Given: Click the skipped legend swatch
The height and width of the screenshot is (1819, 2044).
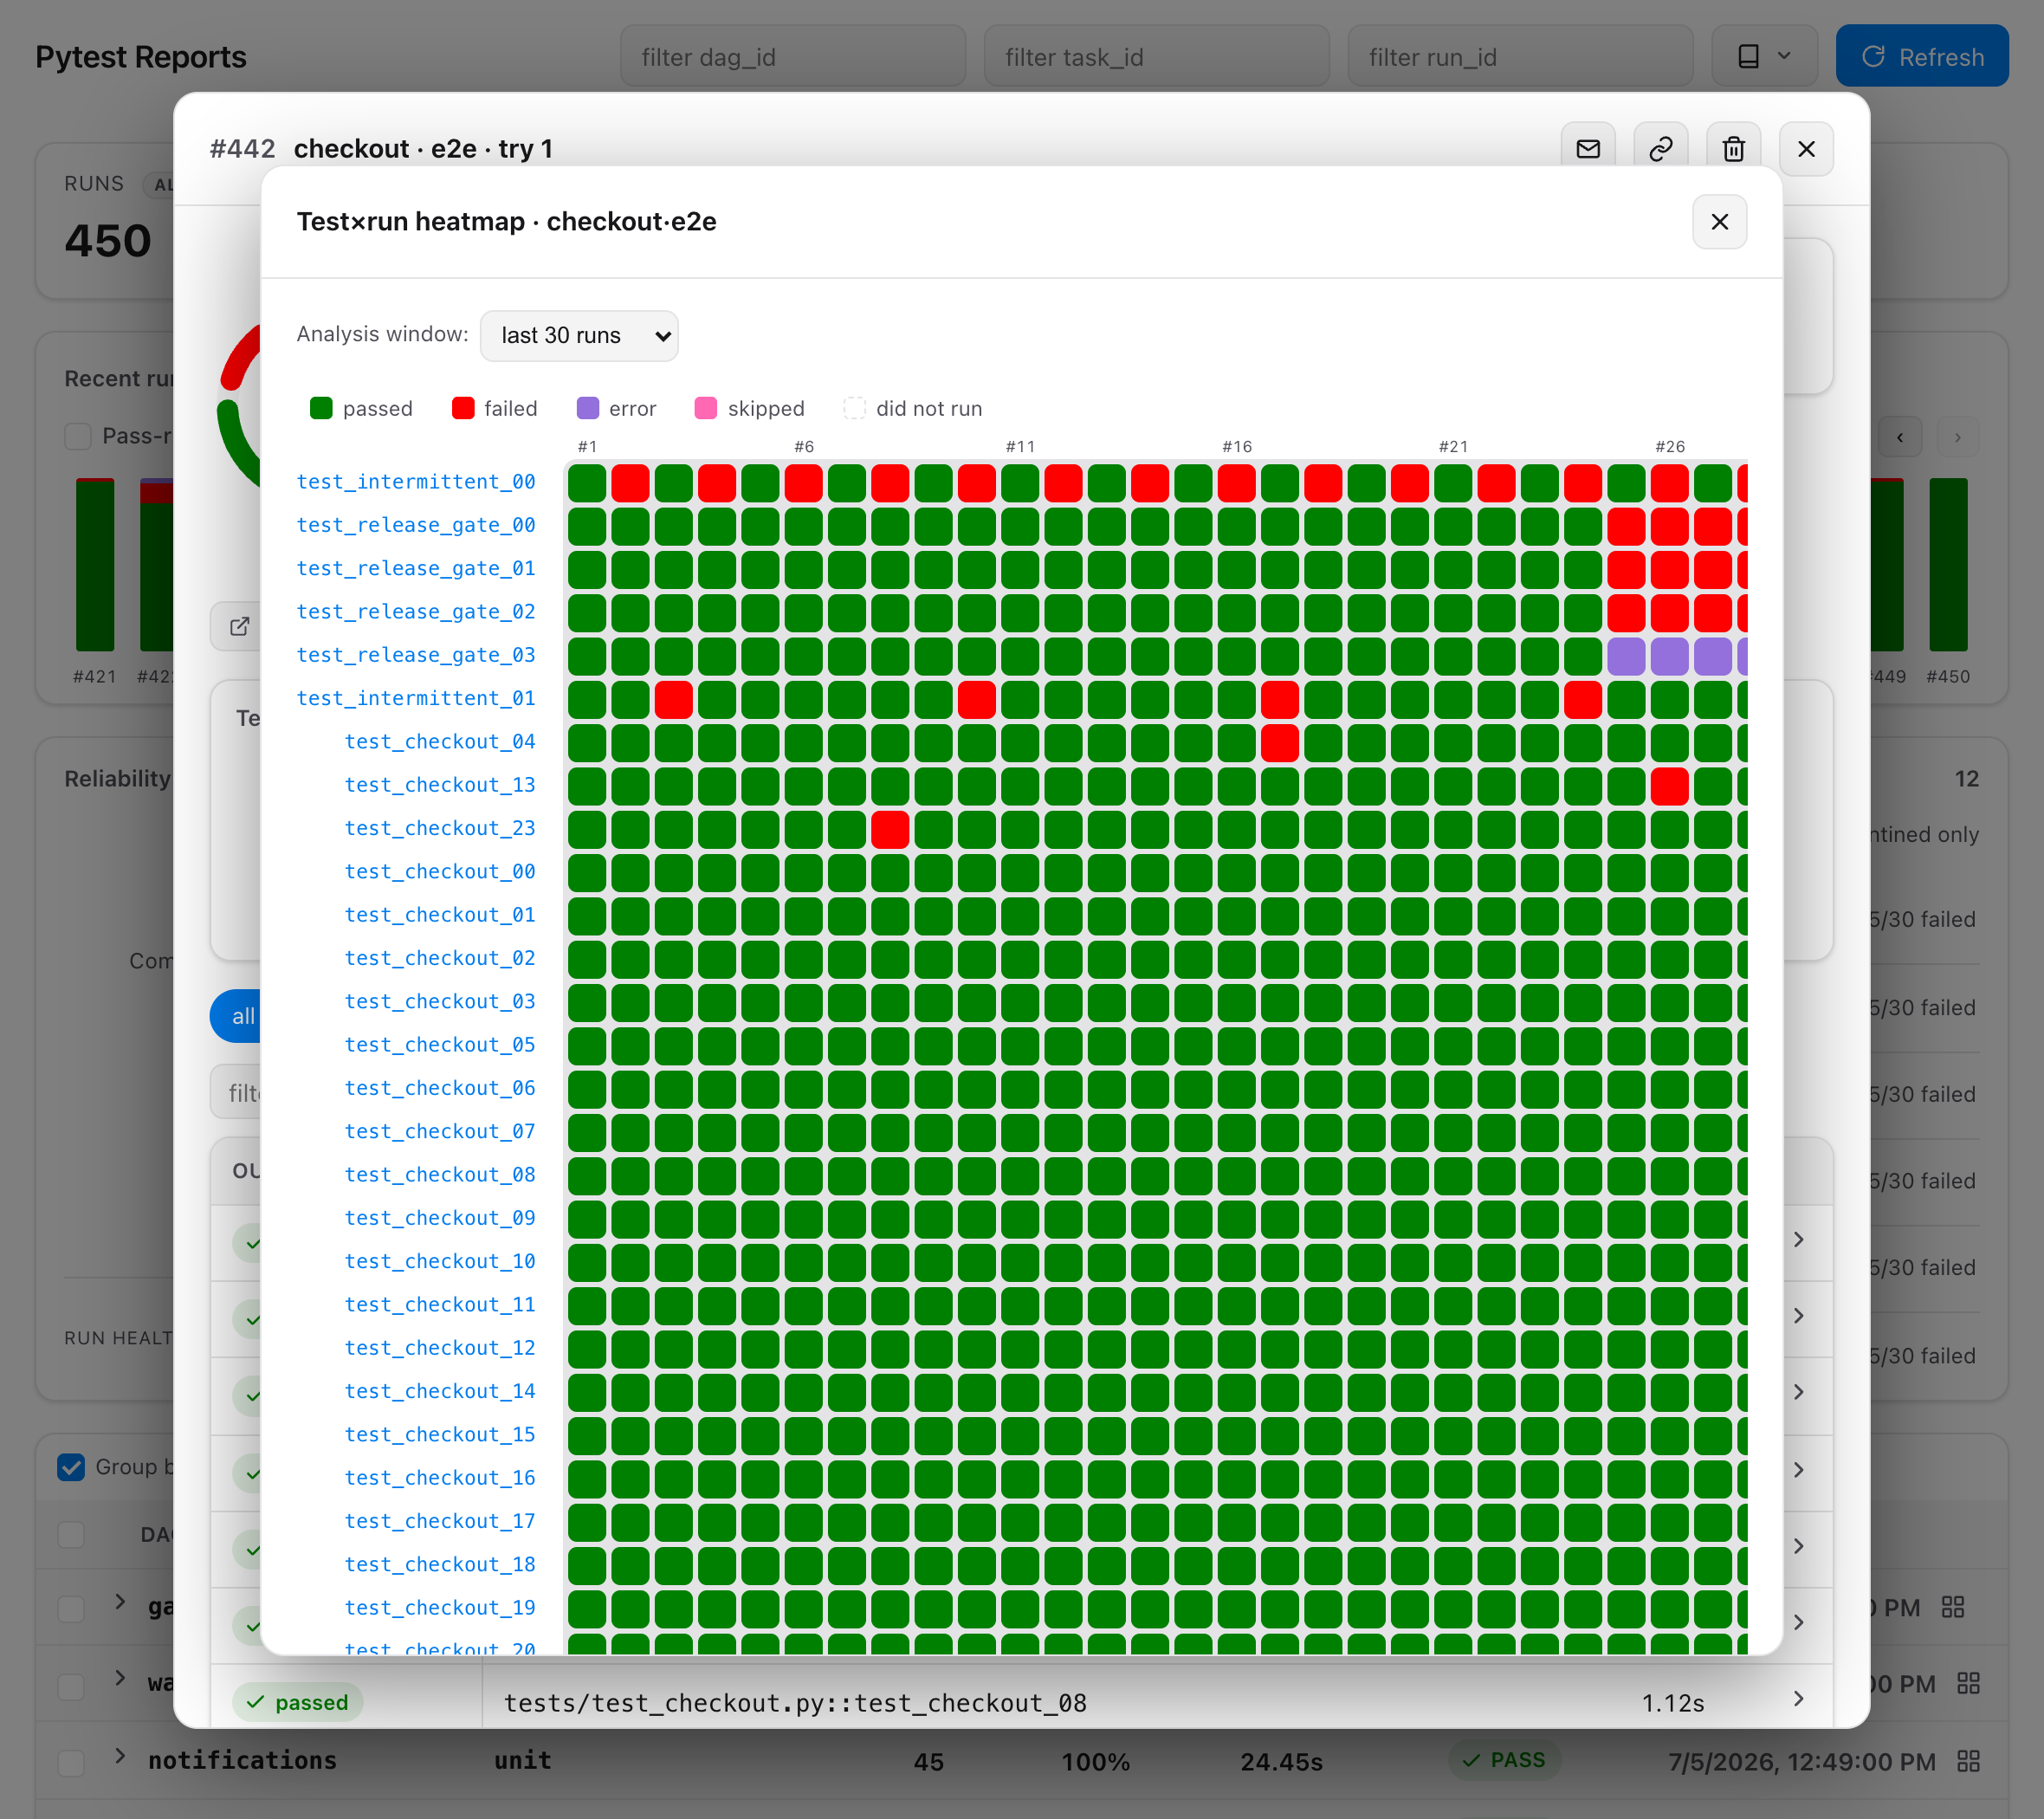Looking at the screenshot, I should [x=706, y=408].
